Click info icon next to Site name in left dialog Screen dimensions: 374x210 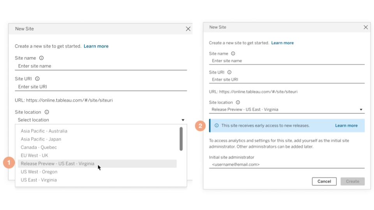[41, 58]
